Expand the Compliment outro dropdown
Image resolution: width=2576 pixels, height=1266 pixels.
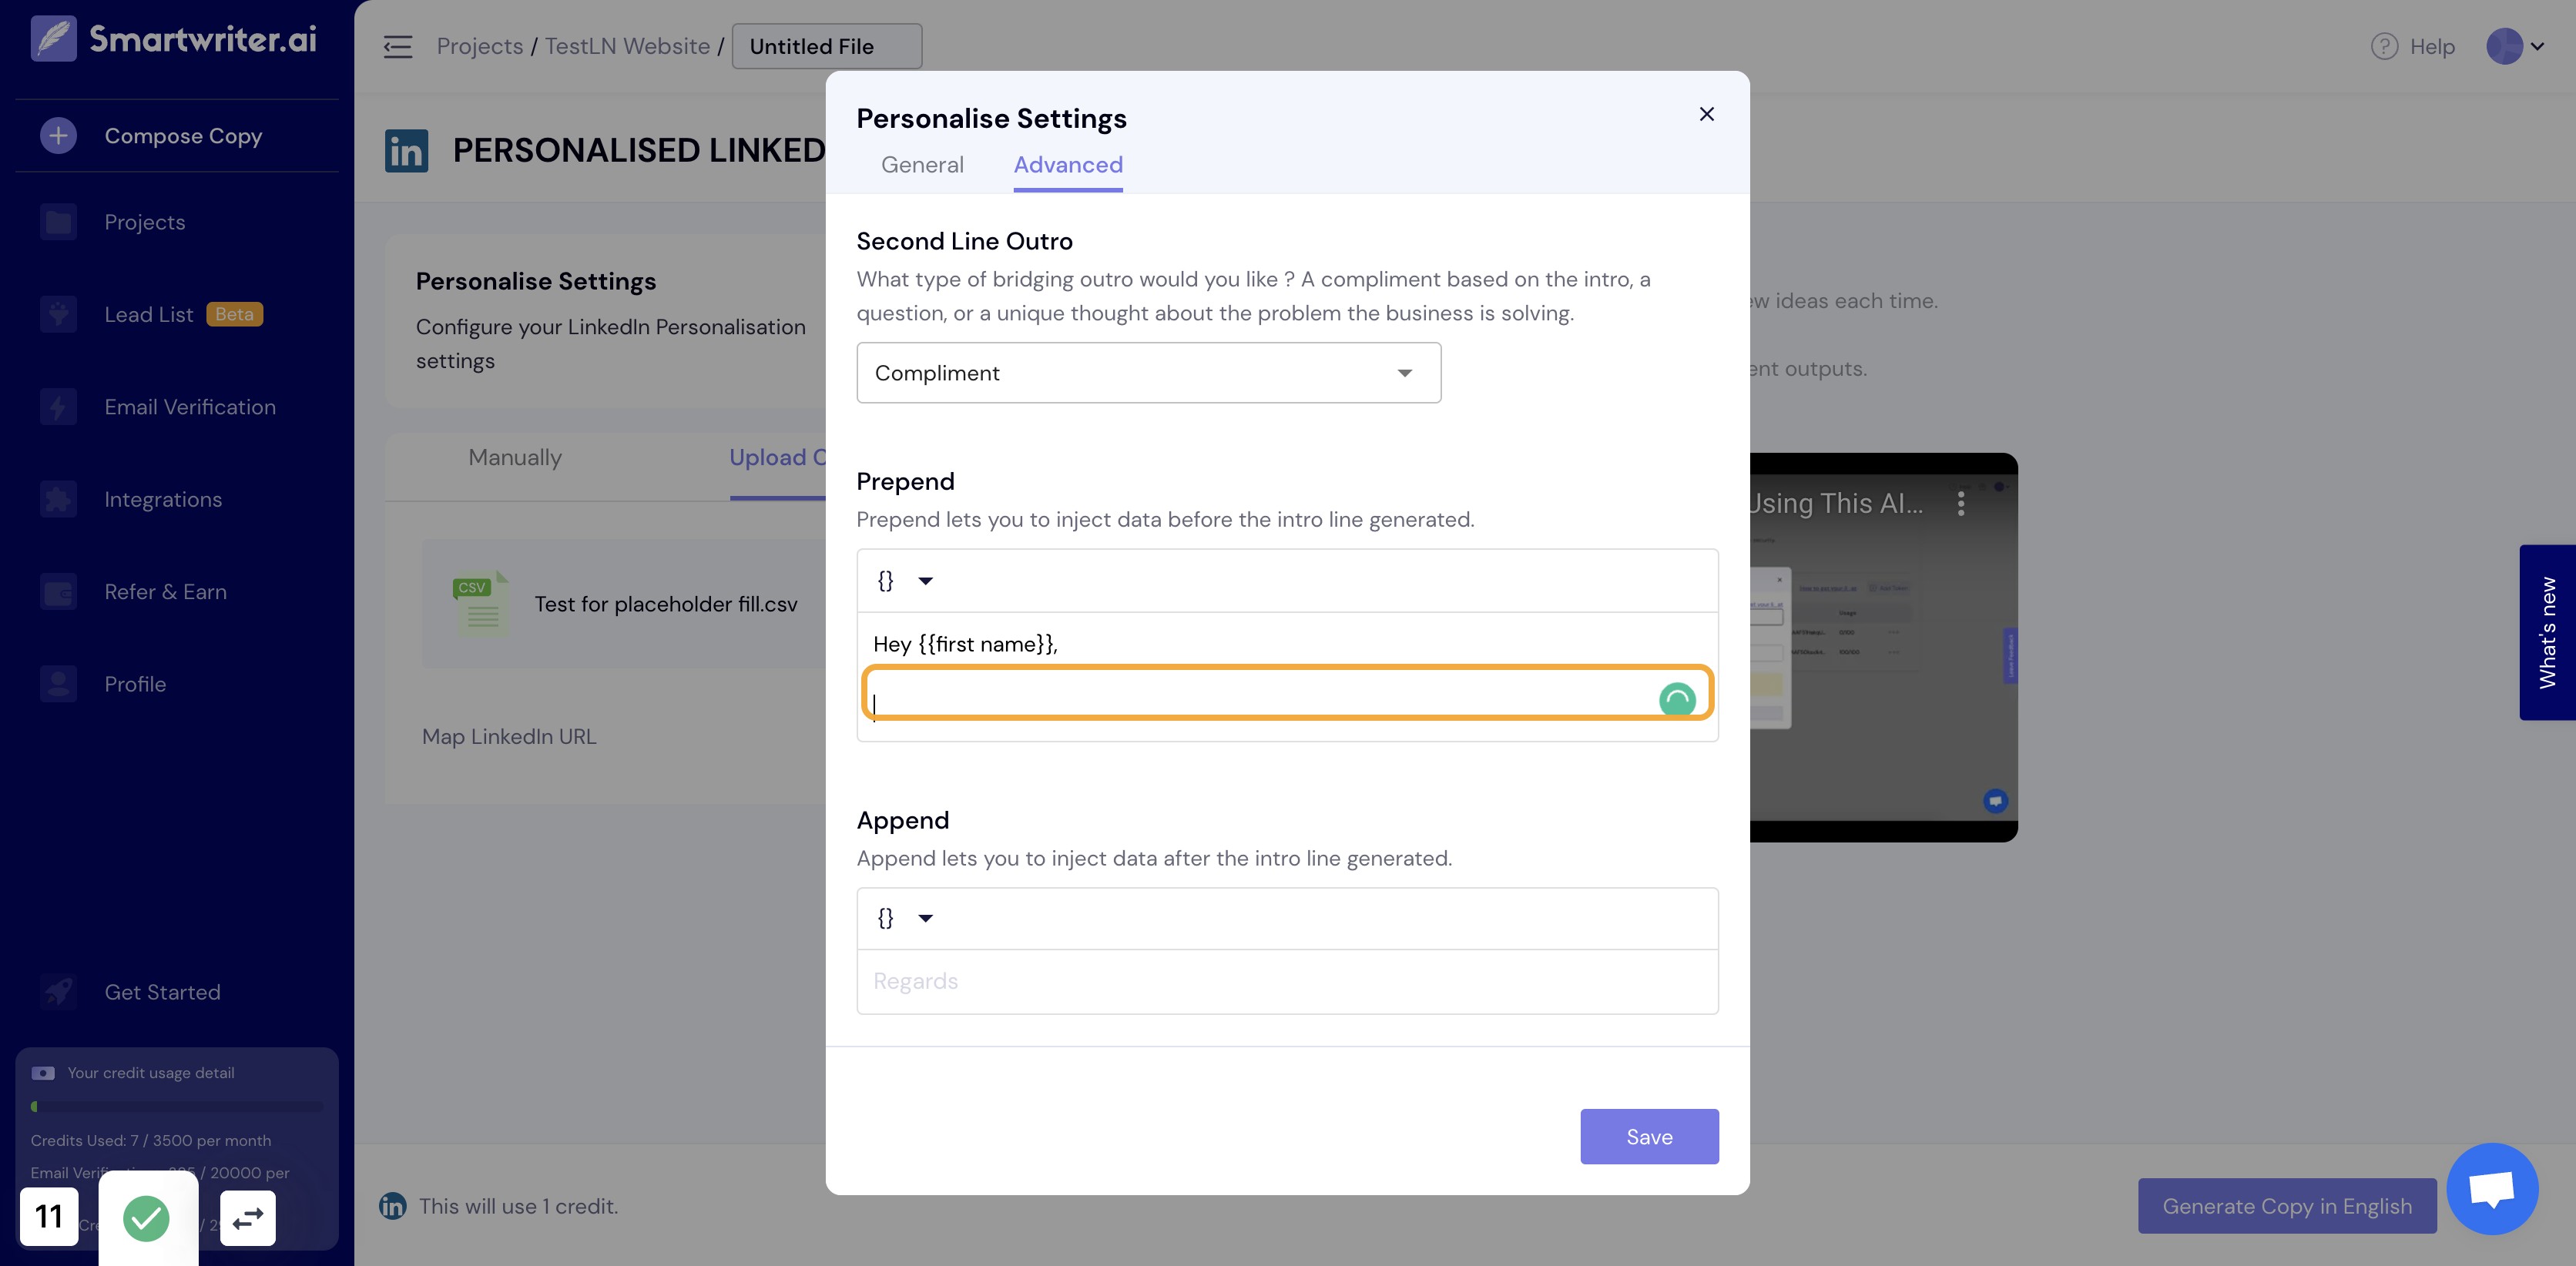pos(1148,373)
